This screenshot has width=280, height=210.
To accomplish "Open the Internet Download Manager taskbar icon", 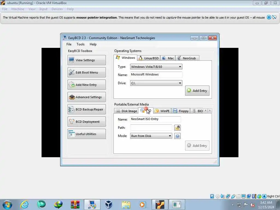I will coord(58,205).
